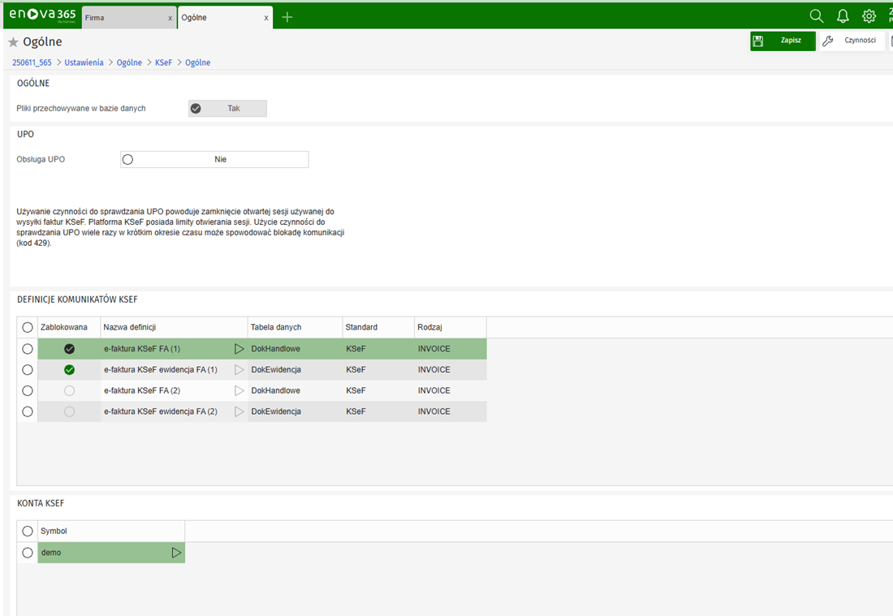This screenshot has width=893, height=616.
Task: Expand e-faktura KSeF ewidencja FA (2) arrow
Action: (x=239, y=412)
